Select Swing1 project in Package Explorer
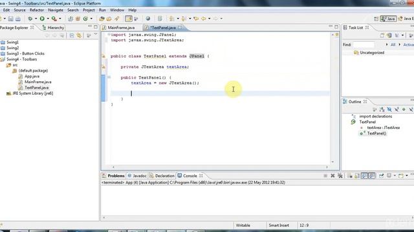 click(12, 42)
